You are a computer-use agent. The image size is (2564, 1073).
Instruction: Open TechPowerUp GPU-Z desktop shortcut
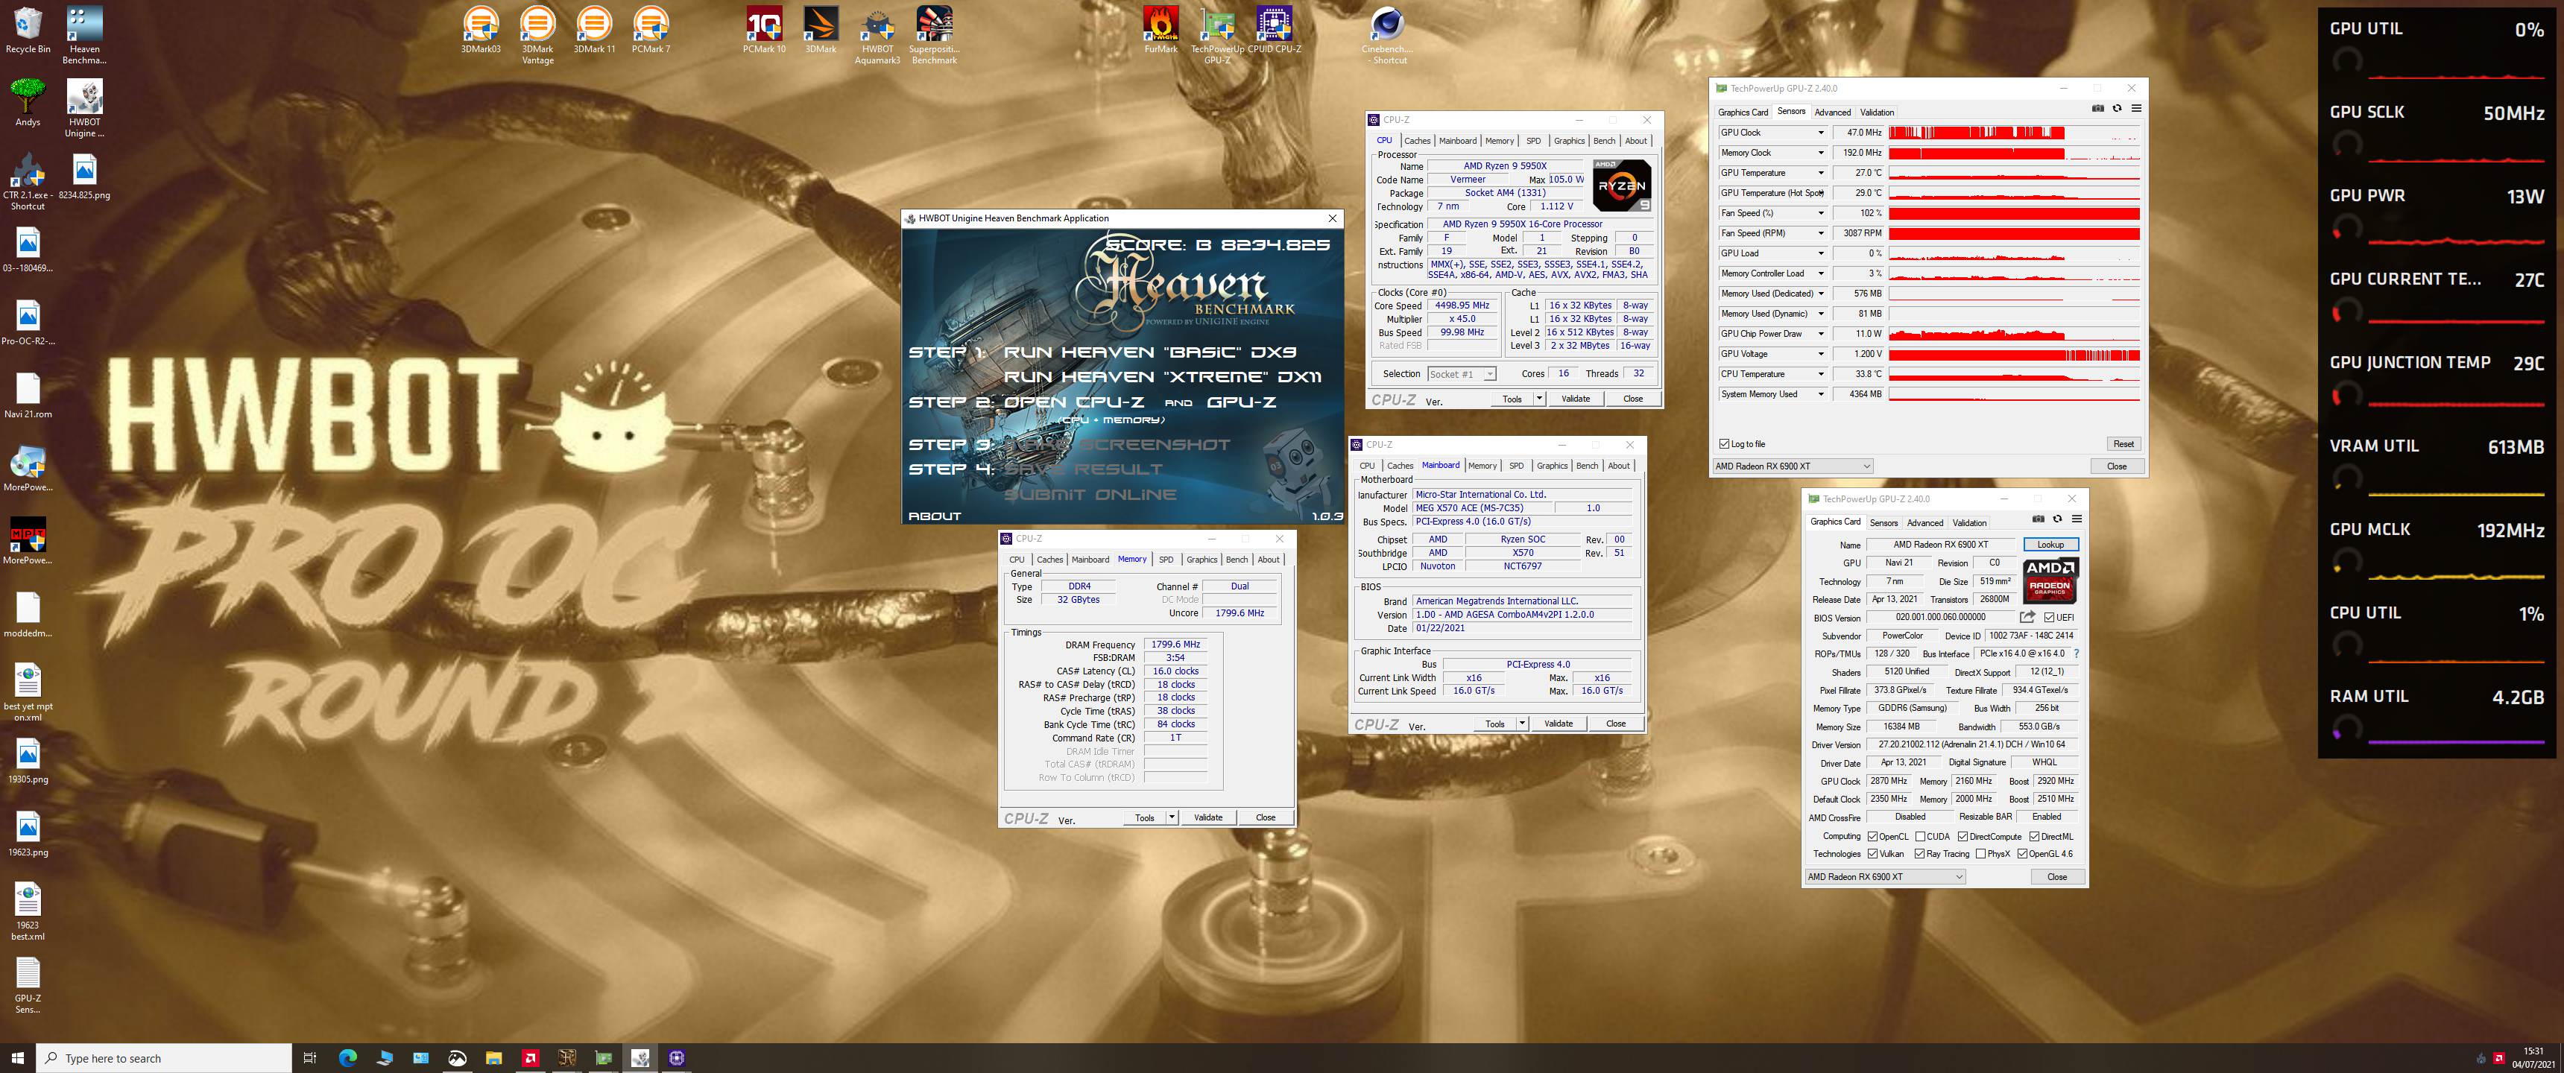point(1217,36)
